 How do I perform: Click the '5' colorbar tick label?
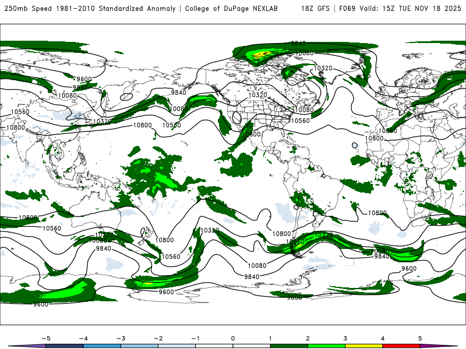tap(420, 339)
